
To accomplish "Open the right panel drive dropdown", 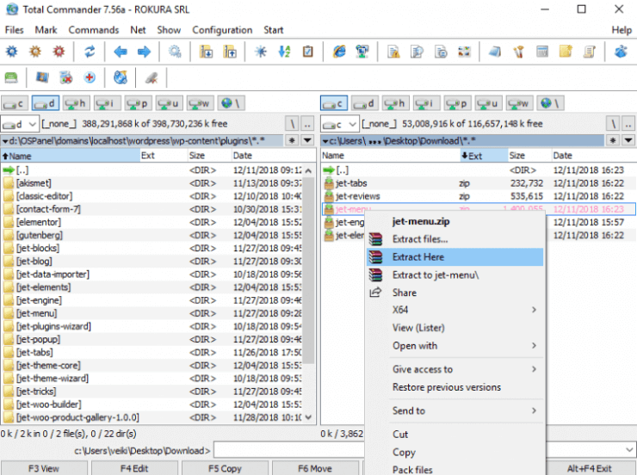I will 352,124.
